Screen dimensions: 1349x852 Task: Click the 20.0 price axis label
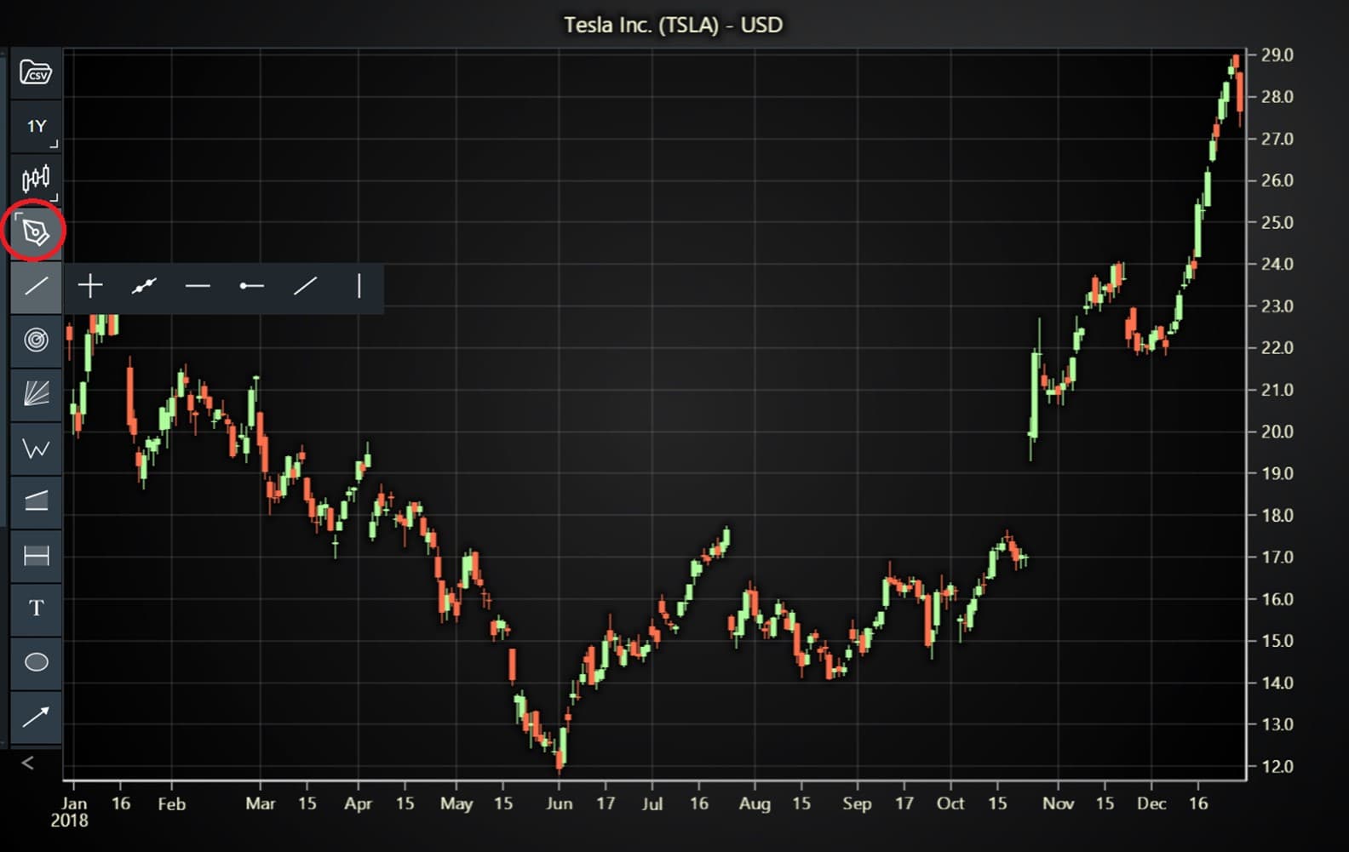pos(1277,432)
